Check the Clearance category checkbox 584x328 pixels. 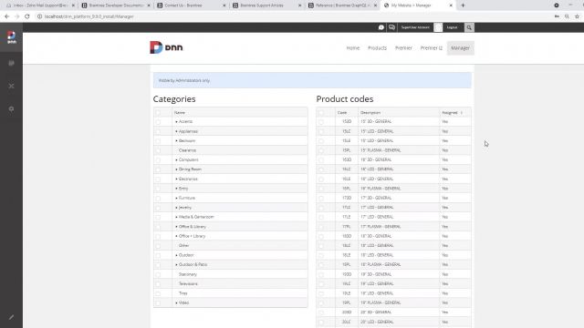(158, 150)
